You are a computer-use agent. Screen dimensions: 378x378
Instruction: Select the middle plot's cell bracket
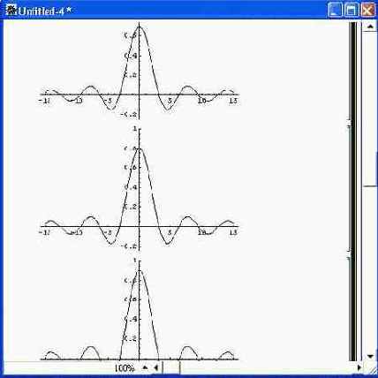coord(352,190)
